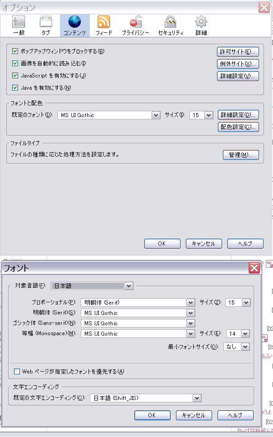The height and width of the screenshot is (437, 273).
Task: Open the 一般 (General) options icon
Action: pos(19,22)
